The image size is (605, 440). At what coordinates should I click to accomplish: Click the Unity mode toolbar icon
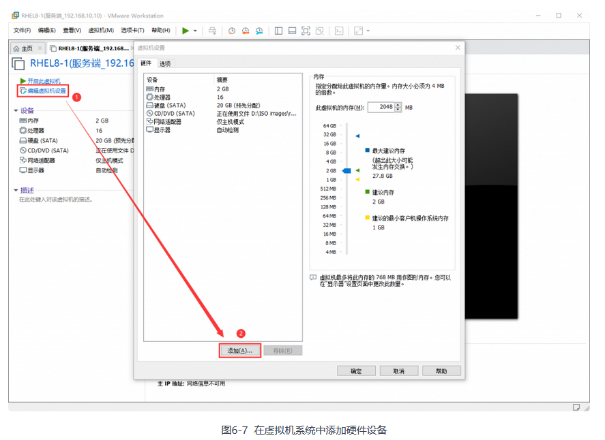point(319,31)
